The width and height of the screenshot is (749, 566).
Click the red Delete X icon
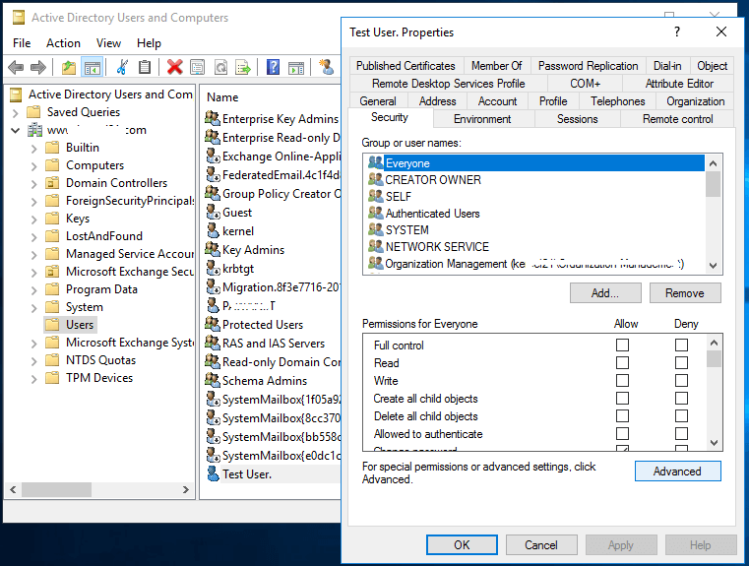(175, 67)
